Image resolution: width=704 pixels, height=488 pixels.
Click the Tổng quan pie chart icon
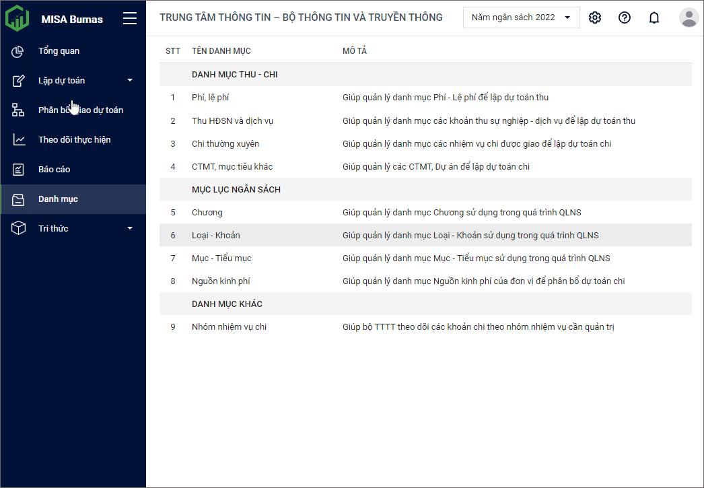[x=19, y=51]
